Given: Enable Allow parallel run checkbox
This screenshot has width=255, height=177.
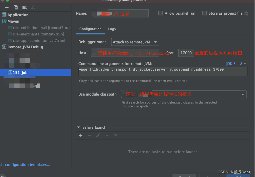Looking at the screenshot, I should point(160,13).
